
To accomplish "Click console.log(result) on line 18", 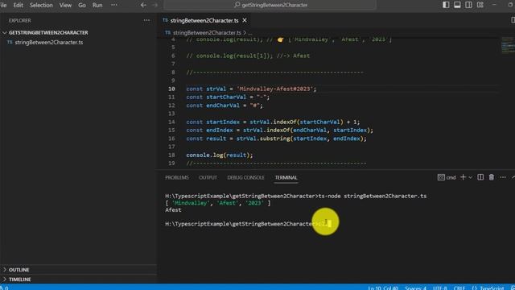I will pos(220,155).
